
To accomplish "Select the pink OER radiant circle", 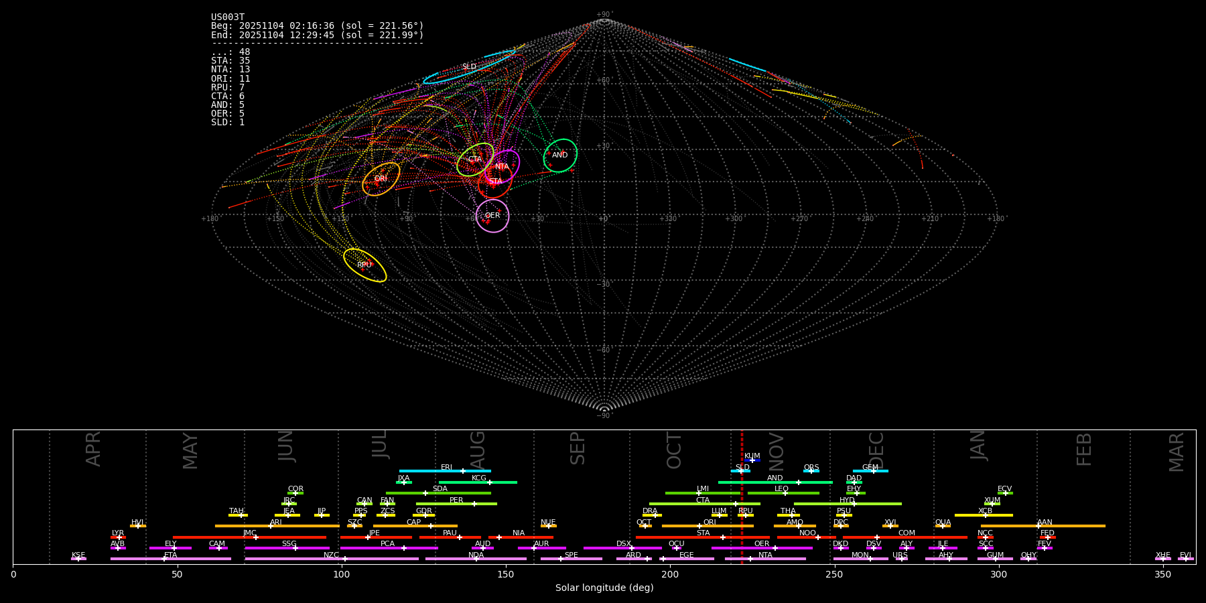I will (x=492, y=216).
